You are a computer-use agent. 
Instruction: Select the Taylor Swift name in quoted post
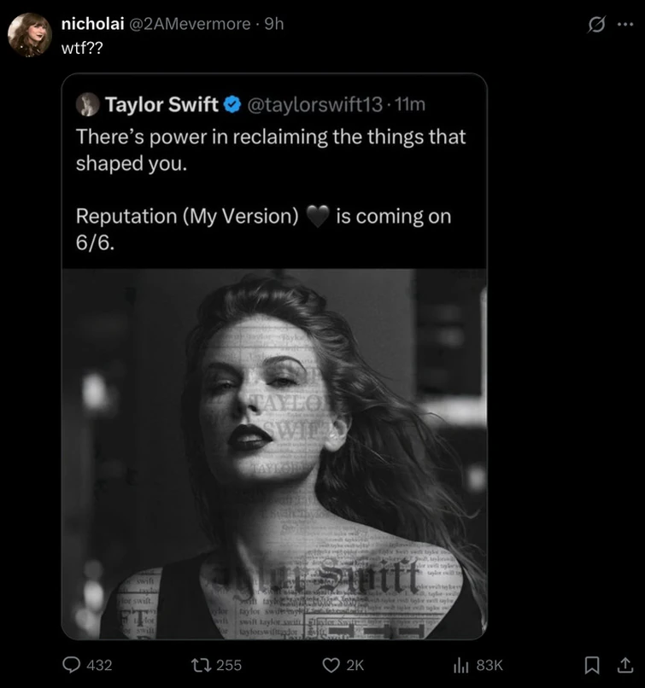click(x=161, y=105)
